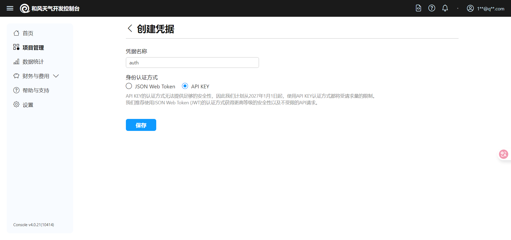Screen dimensions: 511x240
Task: Open the 1**@q**.com account menu
Action: click(x=491, y=9)
